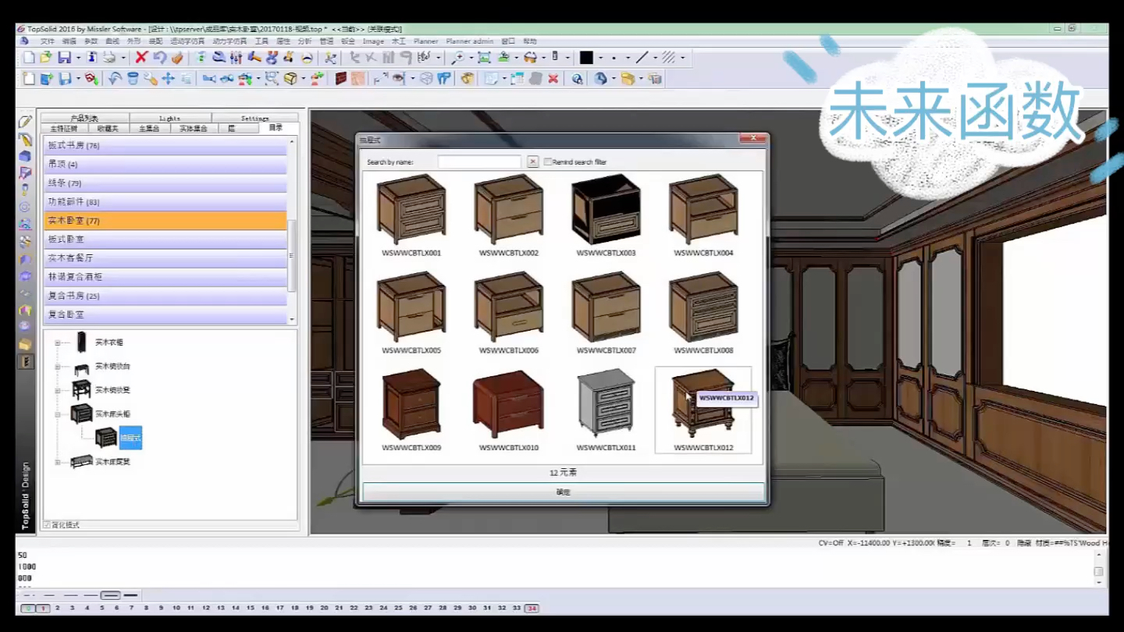Click the red brick wall icon
1124x632 pixels.
click(x=341, y=79)
